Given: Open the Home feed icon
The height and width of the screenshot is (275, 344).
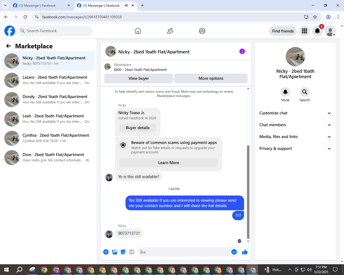Looking at the screenshot, I should tap(138, 31).
